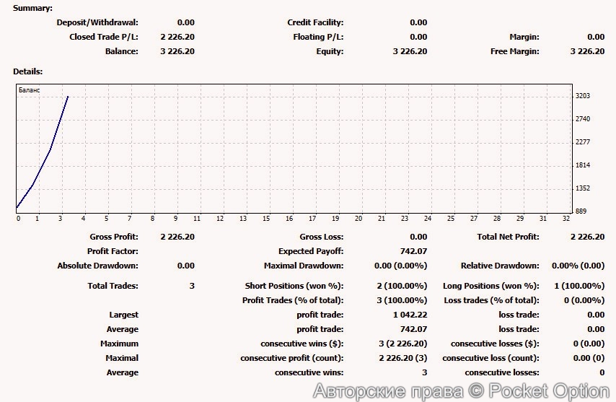Select the 1 042.22 largest profit trade value
The height and width of the screenshot is (402, 616).
[x=410, y=315]
